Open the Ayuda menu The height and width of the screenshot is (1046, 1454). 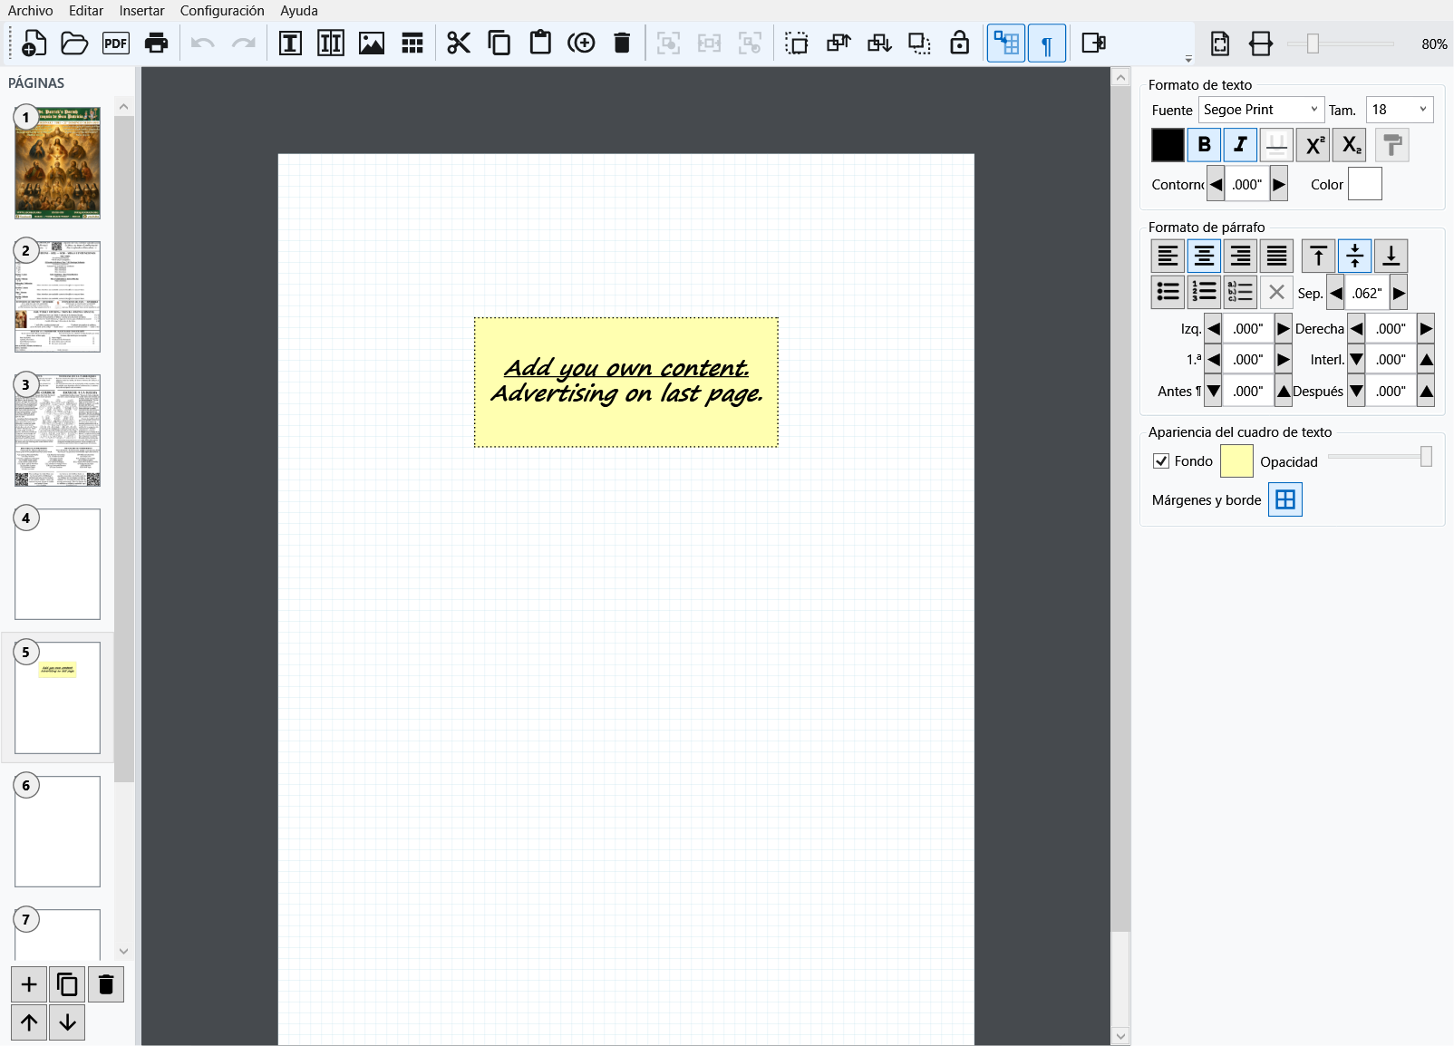click(x=299, y=11)
